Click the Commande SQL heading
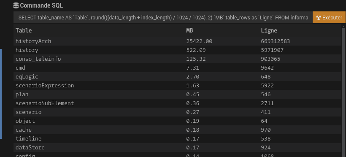This screenshot has width=346, height=157. [x=41, y=5]
